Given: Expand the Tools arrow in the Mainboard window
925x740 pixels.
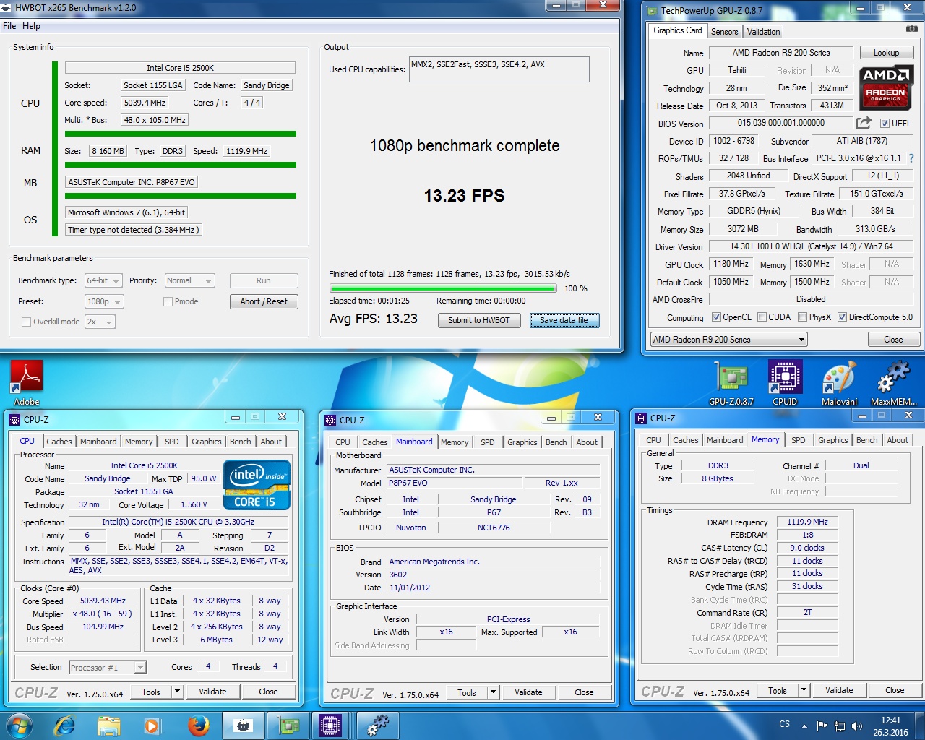Looking at the screenshot, I should 493,692.
